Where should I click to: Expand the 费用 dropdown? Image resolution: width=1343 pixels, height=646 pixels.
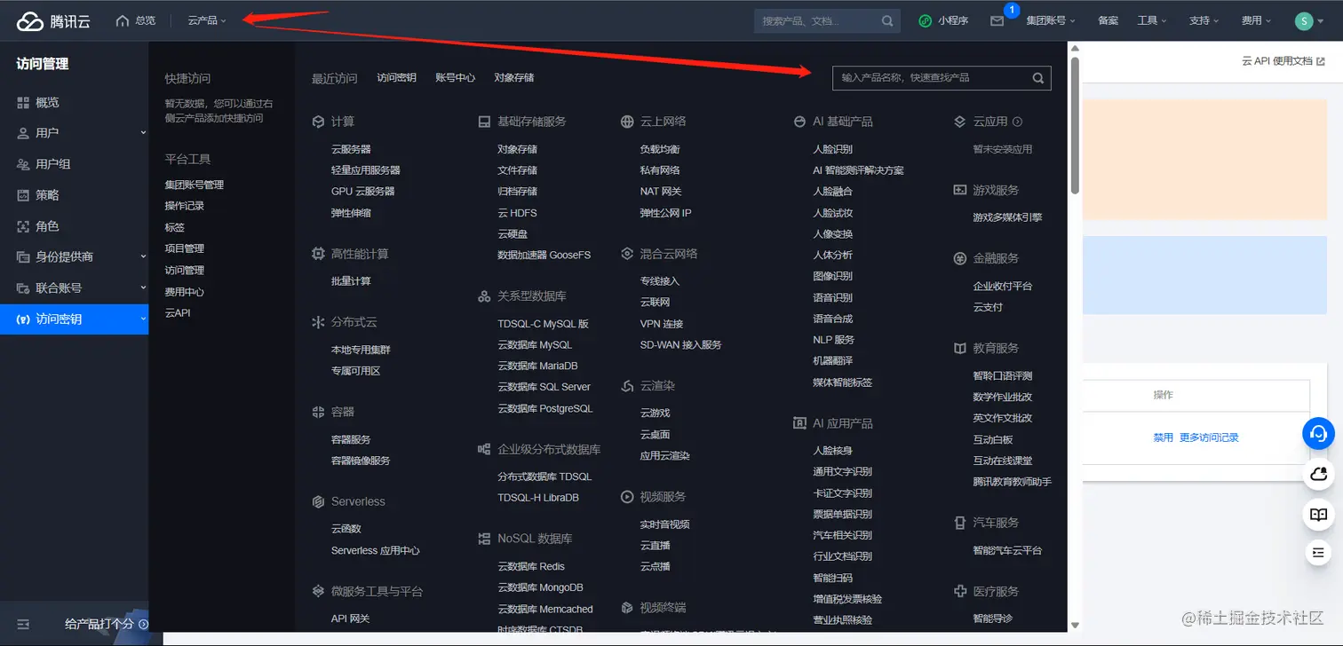(x=1256, y=20)
